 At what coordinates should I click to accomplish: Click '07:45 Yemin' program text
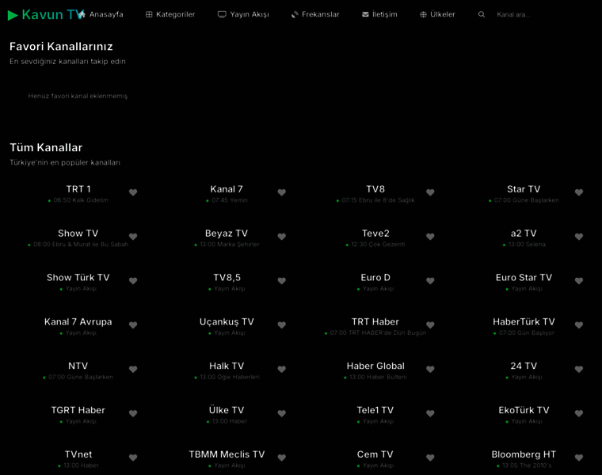point(230,200)
